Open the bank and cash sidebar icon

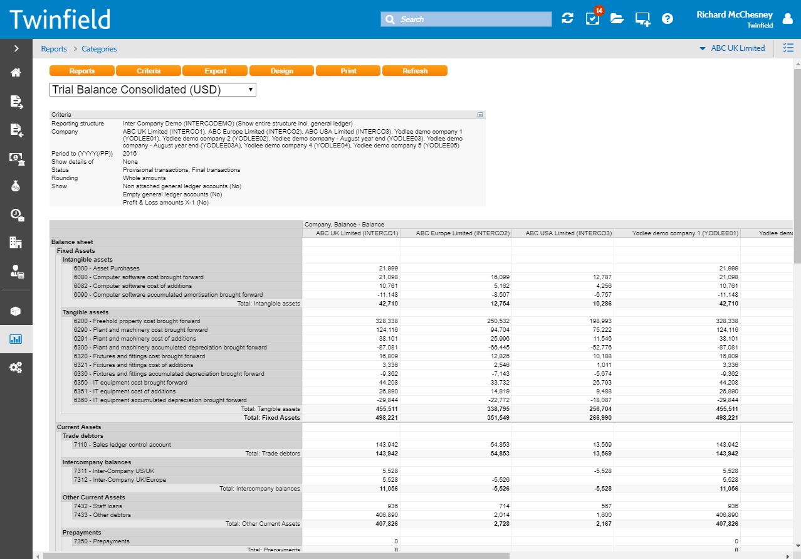coord(16,158)
